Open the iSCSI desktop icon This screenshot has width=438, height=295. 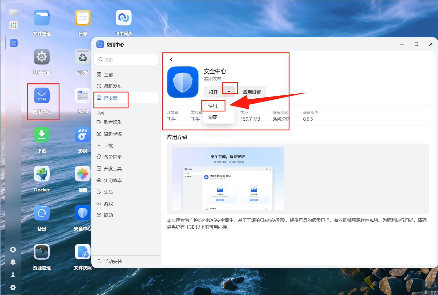tap(83, 96)
